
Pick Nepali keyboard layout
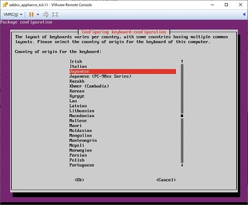pos(77,146)
